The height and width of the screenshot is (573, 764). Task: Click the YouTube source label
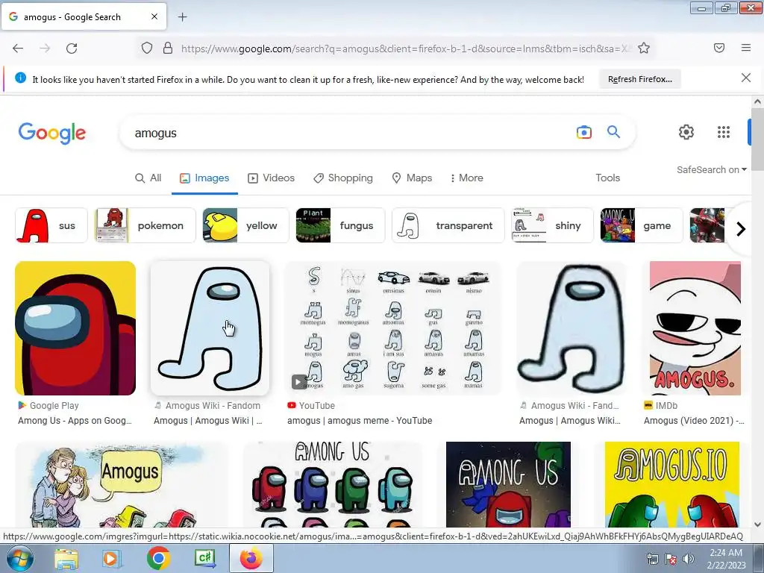316,405
